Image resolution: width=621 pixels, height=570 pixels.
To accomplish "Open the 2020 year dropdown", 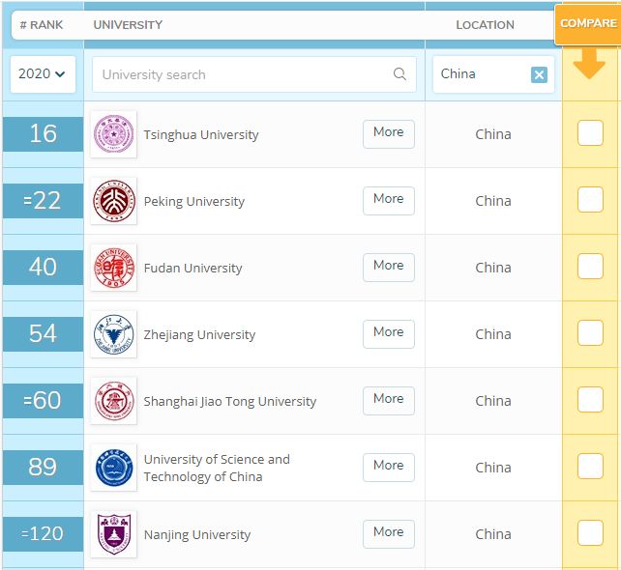I will click(43, 74).
